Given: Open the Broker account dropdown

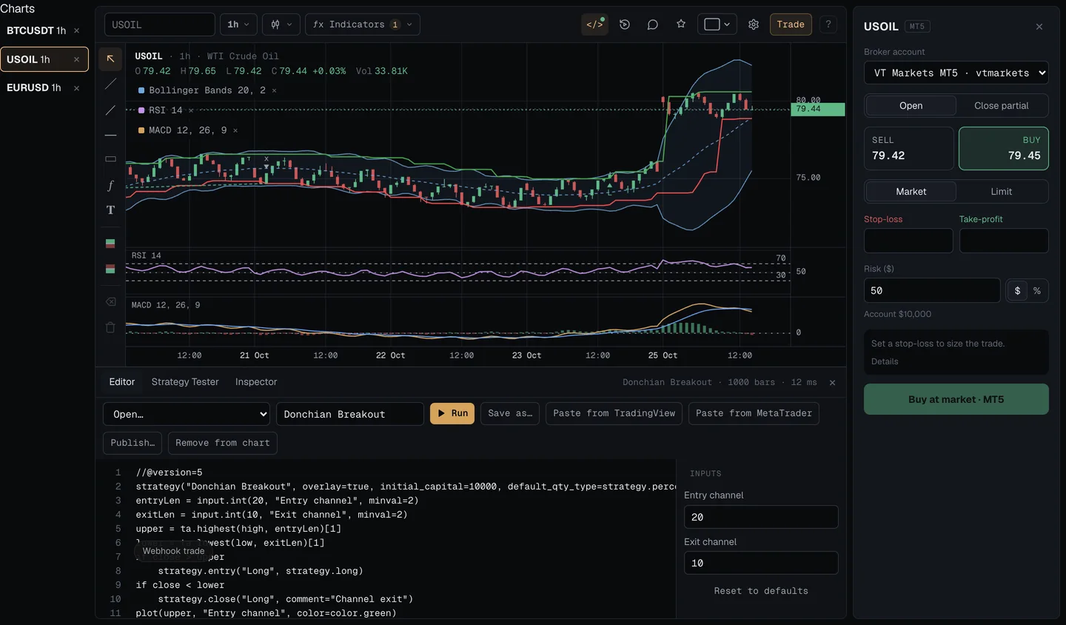Looking at the screenshot, I should 956,73.
